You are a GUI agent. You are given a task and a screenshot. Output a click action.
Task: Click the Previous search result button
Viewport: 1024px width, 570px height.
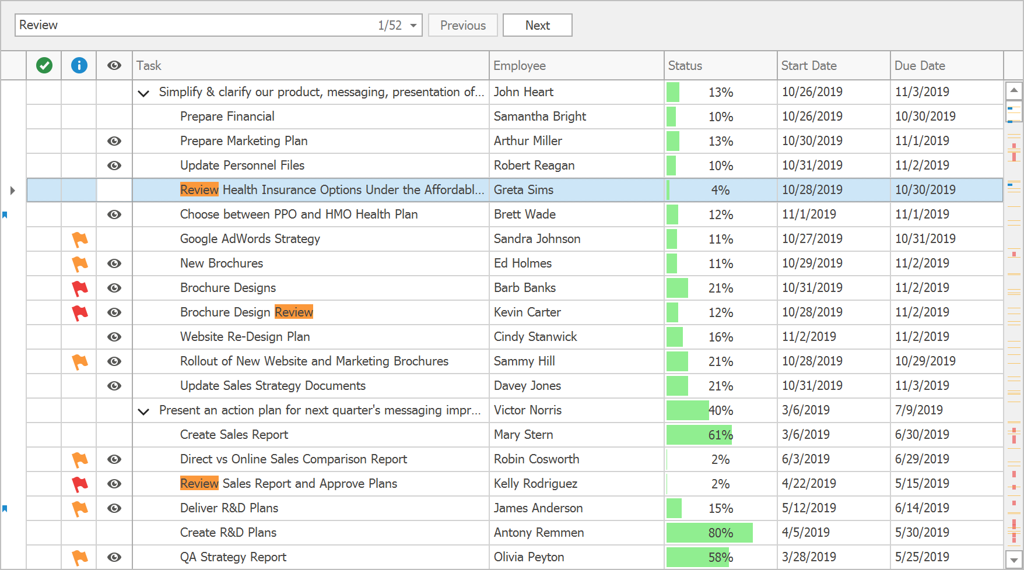click(462, 26)
